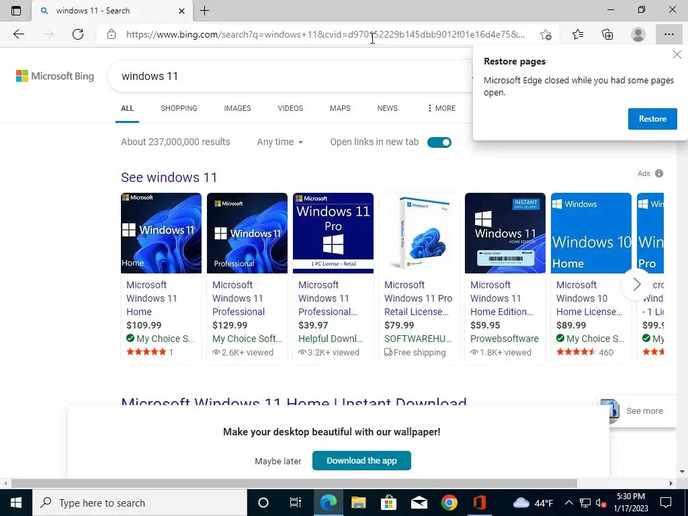Image resolution: width=688 pixels, height=516 pixels.
Task: Click the horizontal scrollbar right arrow
Action: [x=671, y=483]
